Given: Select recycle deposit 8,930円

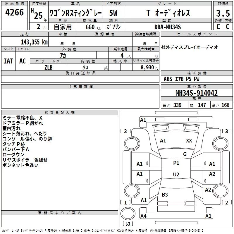Looking at the screenshot, I should coord(149,68).
